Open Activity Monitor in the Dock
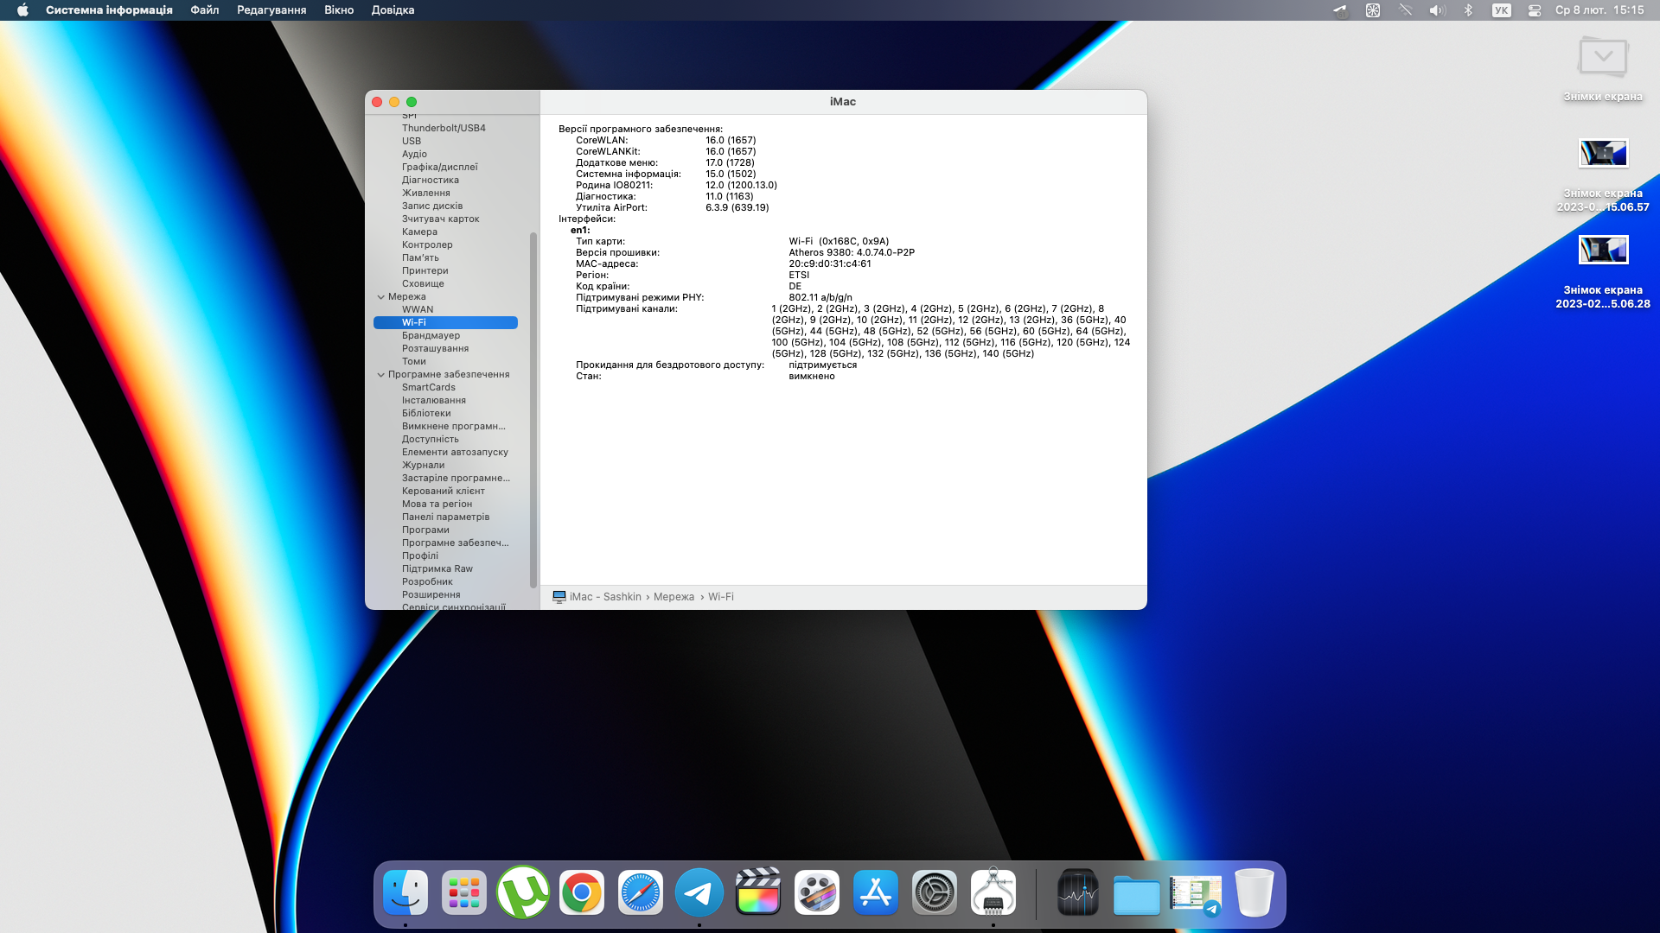This screenshot has width=1660, height=933. (1078, 893)
